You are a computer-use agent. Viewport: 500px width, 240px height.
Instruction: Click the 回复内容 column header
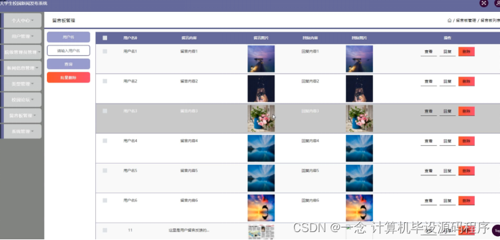[x=310, y=38]
